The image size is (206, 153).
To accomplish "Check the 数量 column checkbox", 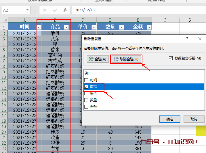I will (x=86, y=100).
